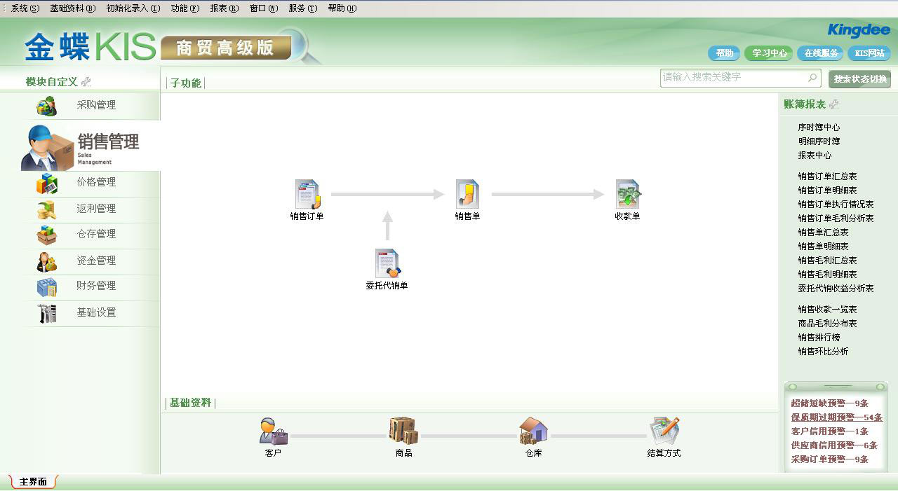898x491 pixels.
Task: Open the 基础资料(B) menu
Action: [72, 8]
